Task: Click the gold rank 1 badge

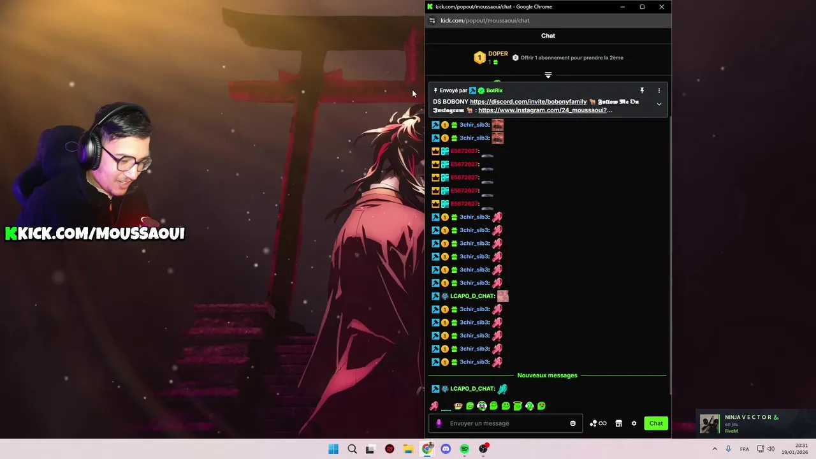Action: [479, 58]
